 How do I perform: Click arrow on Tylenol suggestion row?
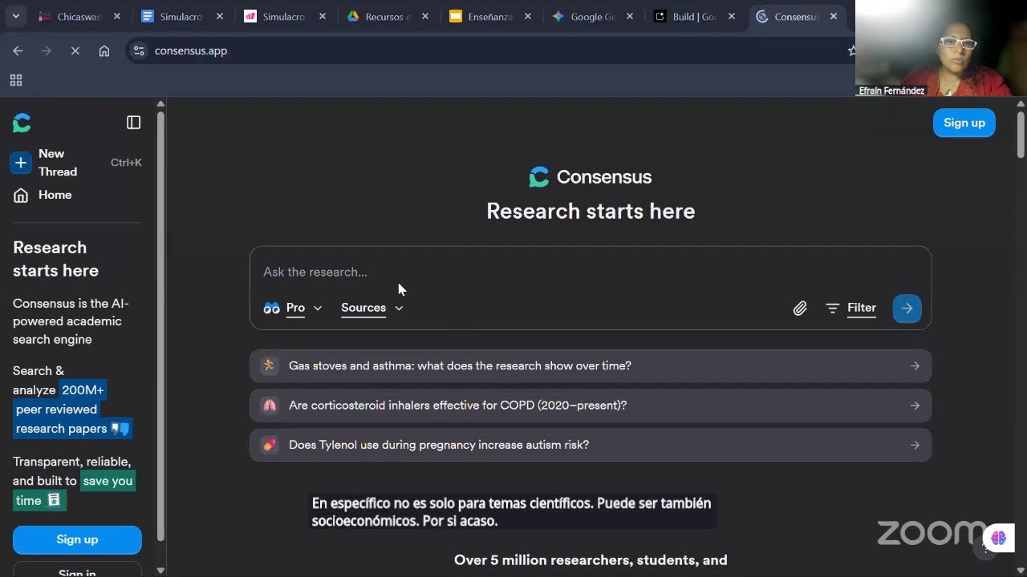[915, 445]
